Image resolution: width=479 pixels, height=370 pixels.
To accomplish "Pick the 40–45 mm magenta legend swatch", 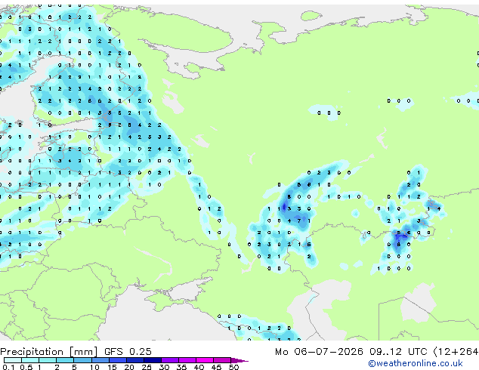I will pyautogui.click(x=205, y=360).
